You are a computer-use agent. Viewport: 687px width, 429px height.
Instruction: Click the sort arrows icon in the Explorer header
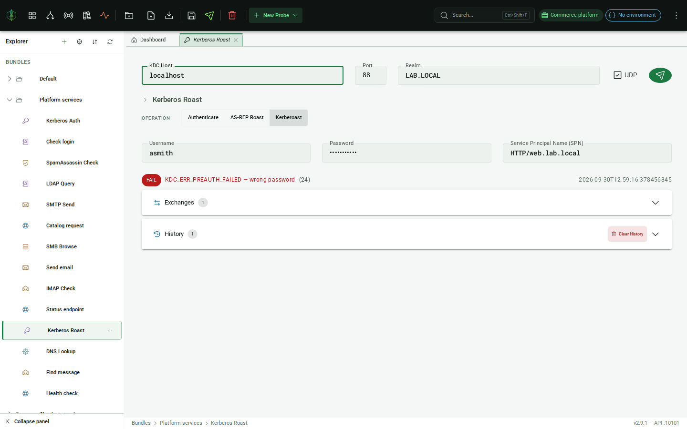tap(94, 41)
